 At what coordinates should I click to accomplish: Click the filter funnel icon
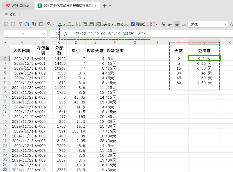pos(20,24)
